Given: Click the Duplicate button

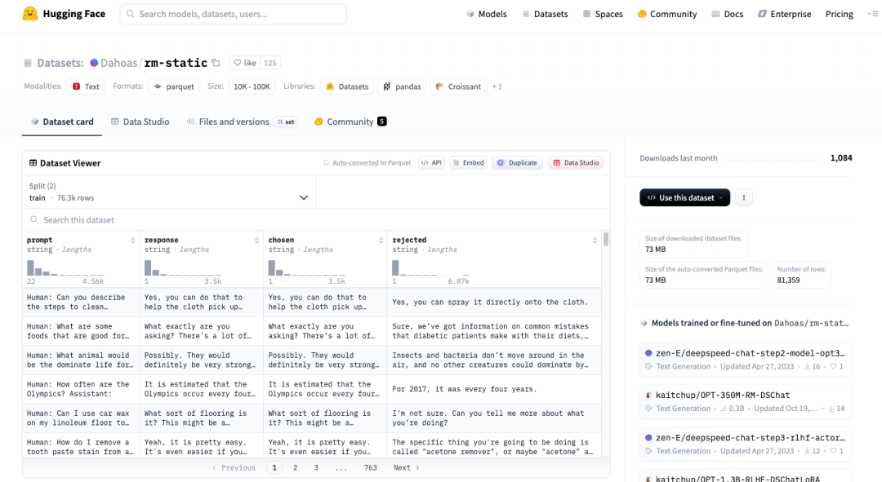Looking at the screenshot, I should (x=517, y=163).
